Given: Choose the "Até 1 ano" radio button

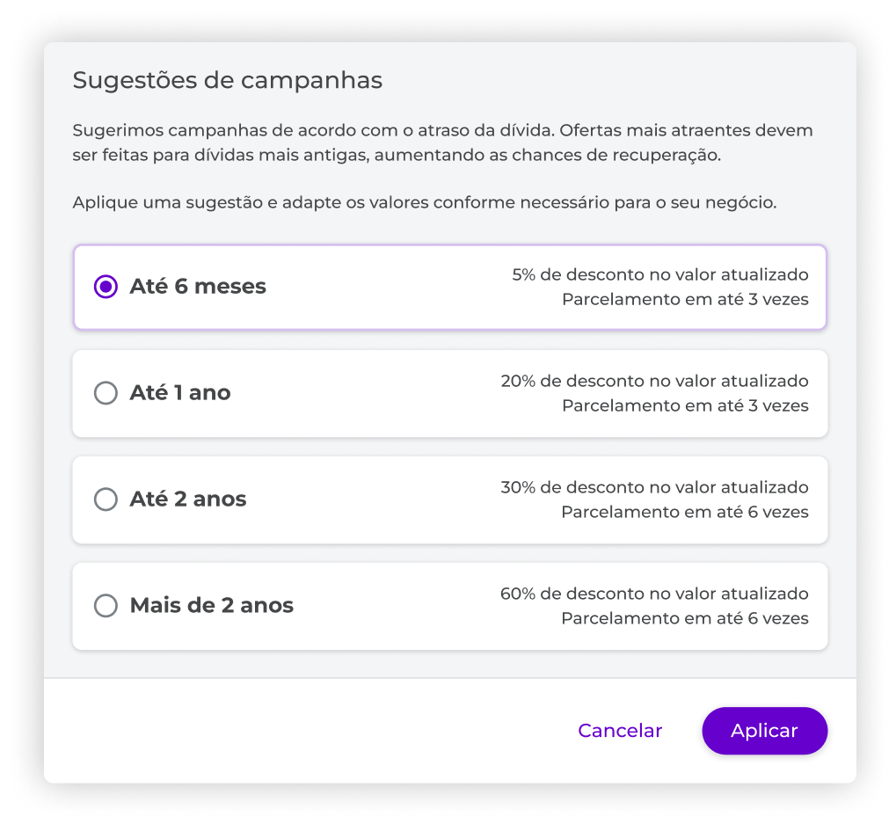Looking at the screenshot, I should [106, 393].
